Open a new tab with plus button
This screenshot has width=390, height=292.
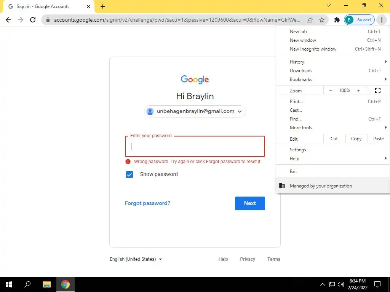coord(103,6)
